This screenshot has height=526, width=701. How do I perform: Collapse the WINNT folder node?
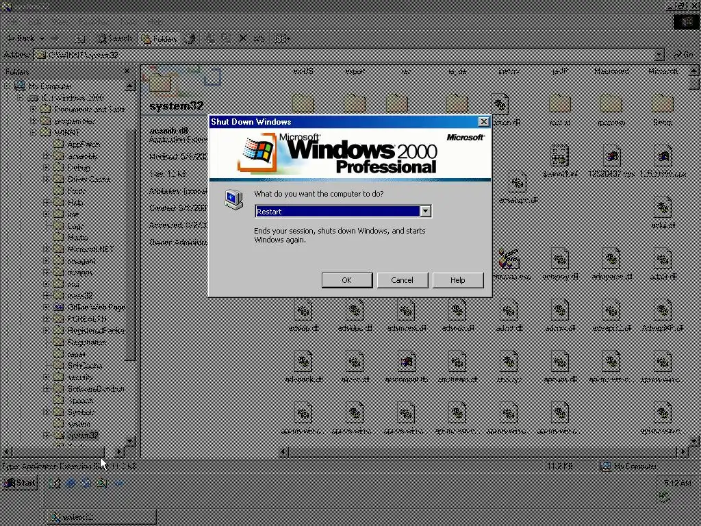[x=33, y=132]
